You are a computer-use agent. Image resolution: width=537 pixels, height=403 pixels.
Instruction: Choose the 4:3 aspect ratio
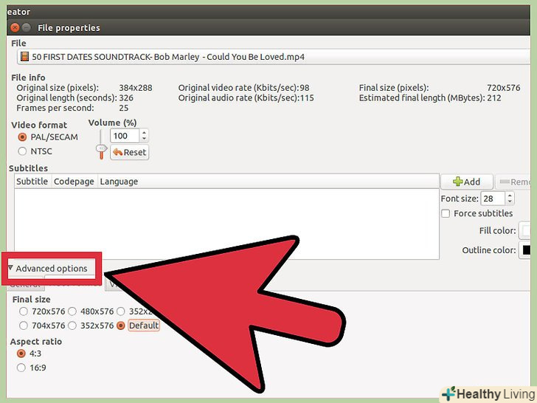(x=21, y=354)
